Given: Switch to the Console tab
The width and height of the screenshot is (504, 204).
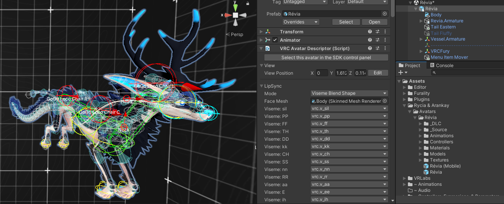Looking at the screenshot, I should pos(441,66).
